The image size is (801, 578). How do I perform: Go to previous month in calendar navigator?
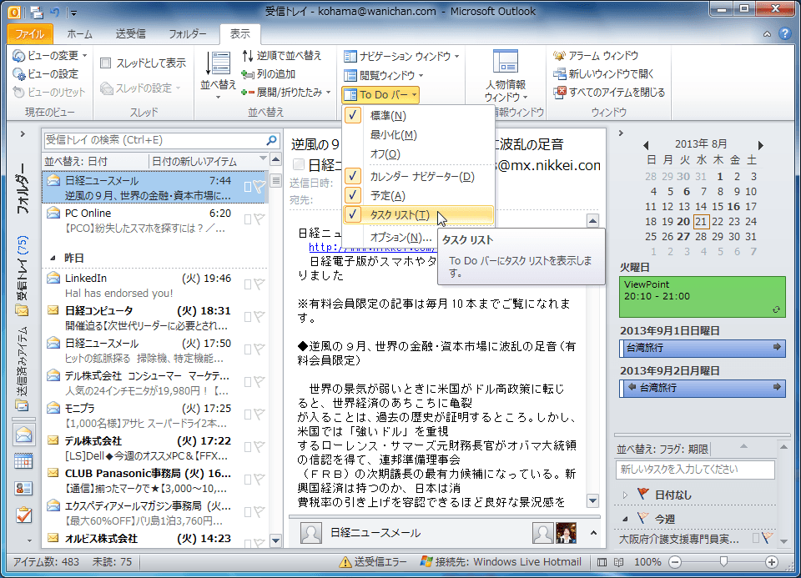pos(646,145)
